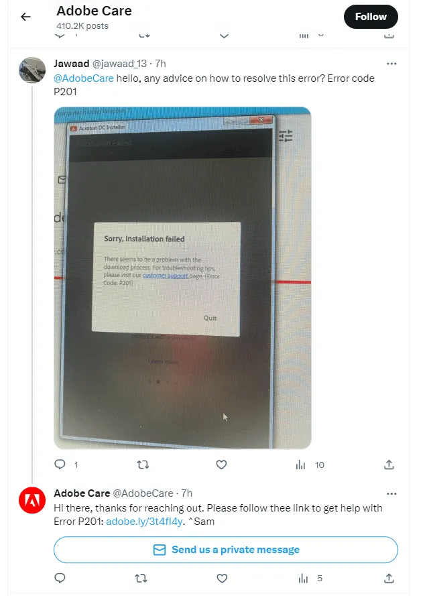Open more options on Adobe Care reply

pos(391,493)
